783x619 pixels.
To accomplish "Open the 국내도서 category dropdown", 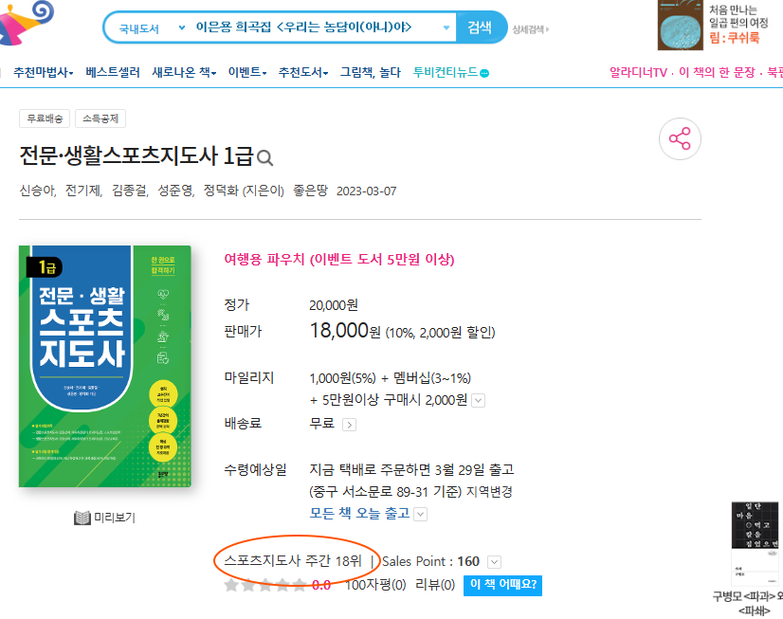I will click(152, 27).
